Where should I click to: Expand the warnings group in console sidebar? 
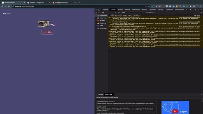(96, 23)
